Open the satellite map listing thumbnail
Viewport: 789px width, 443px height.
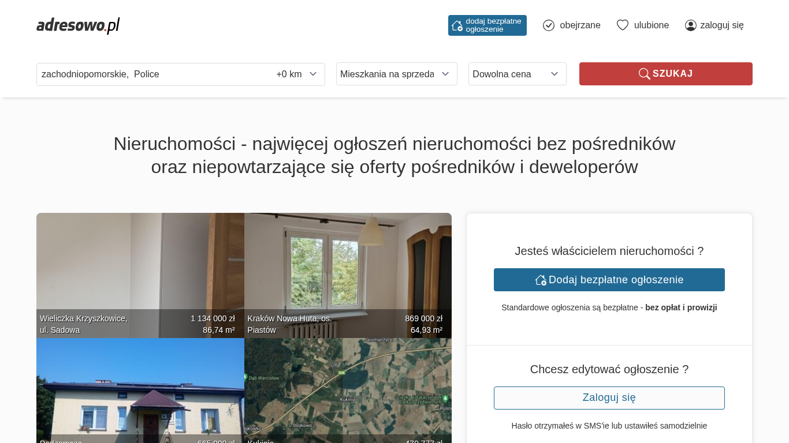click(348, 386)
